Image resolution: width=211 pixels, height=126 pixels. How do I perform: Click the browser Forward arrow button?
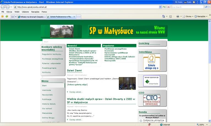[x=7, y=7]
